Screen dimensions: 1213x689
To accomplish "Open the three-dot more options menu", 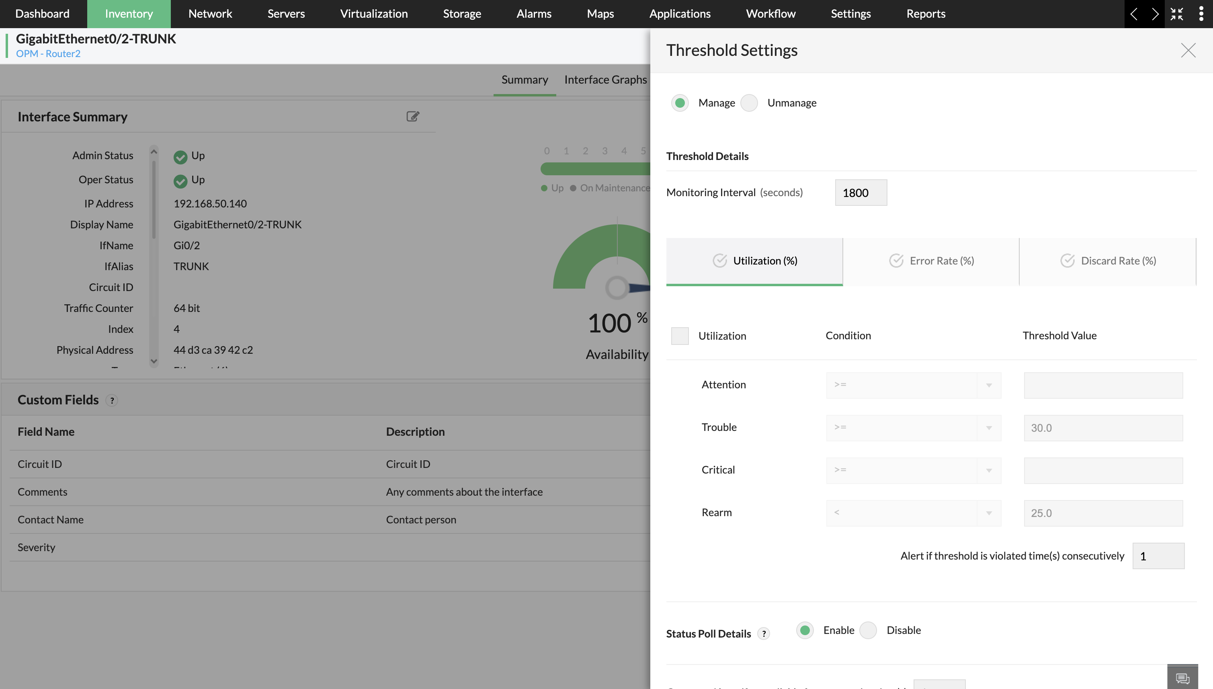I will point(1201,14).
